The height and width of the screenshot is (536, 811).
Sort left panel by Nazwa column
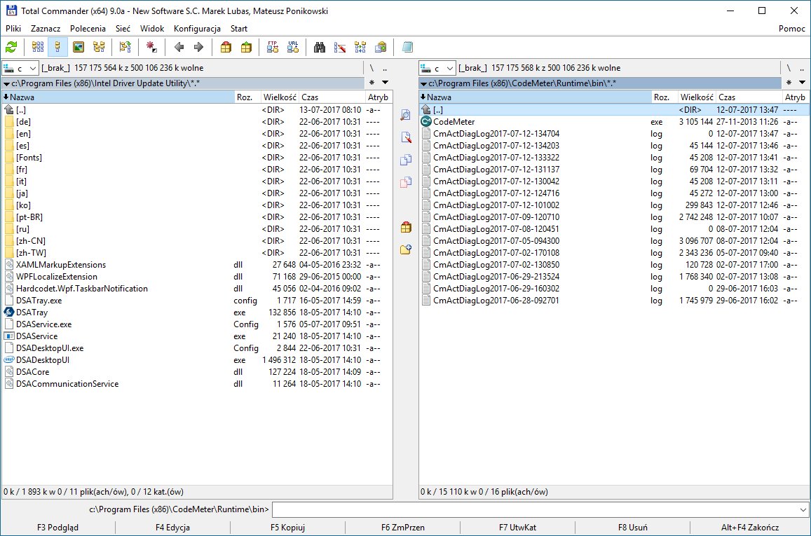point(118,97)
